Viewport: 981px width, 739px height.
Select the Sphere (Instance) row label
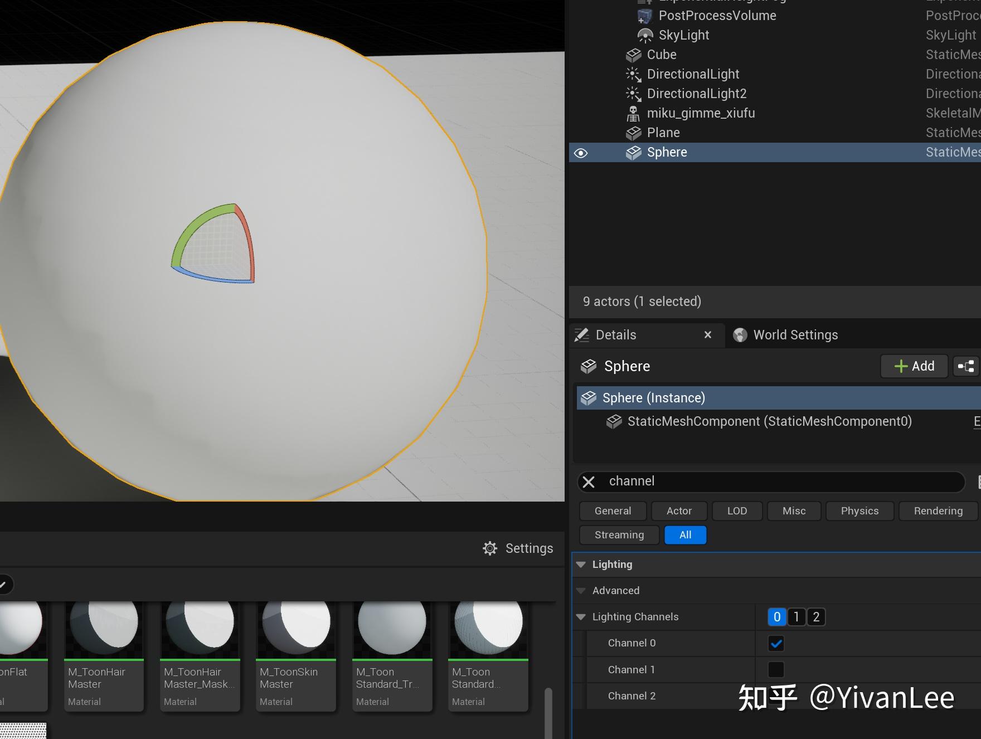[654, 398]
